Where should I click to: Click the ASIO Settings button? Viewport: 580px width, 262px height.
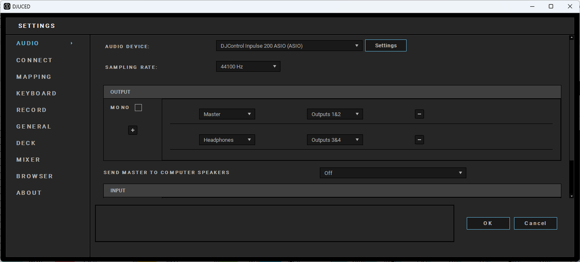tap(386, 45)
